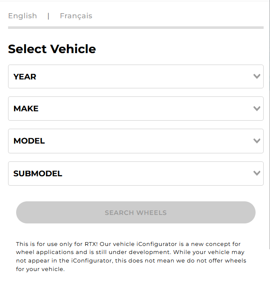The height and width of the screenshot is (288, 270).
Task: Click the MAKE dropdown chevron arrow
Action: [256, 108]
